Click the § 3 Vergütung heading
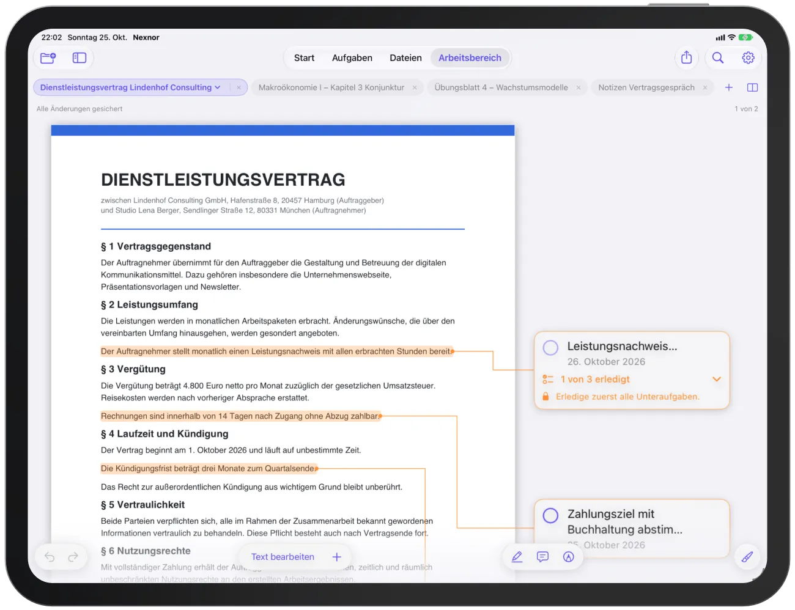795x610 pixels. [133, 369]
